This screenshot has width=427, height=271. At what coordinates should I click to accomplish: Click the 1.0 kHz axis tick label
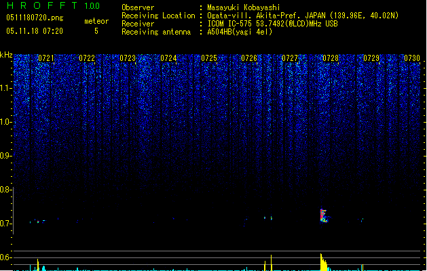pyautogui.click(x=5, y=122)
